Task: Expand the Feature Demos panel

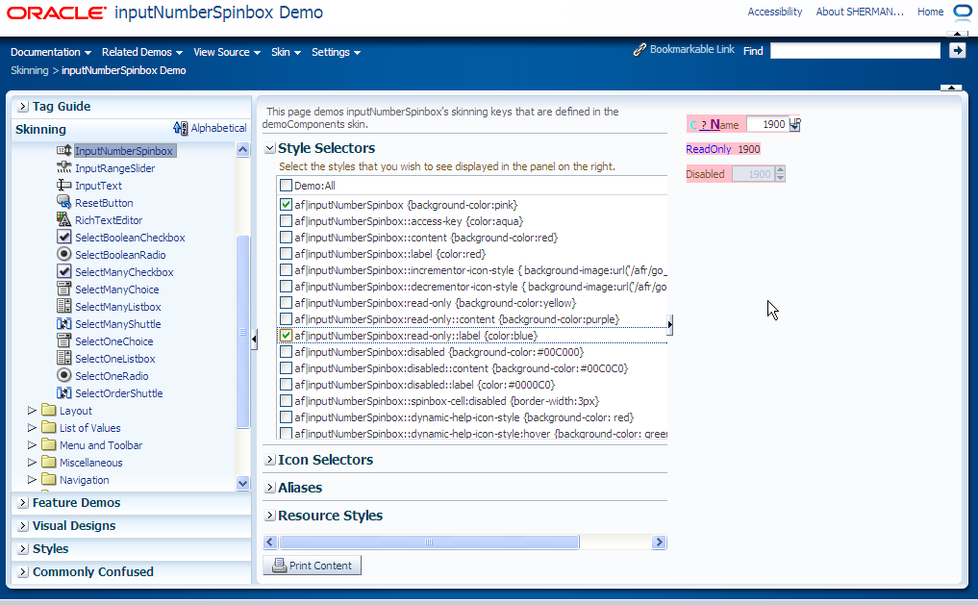Action: [22, 503]
